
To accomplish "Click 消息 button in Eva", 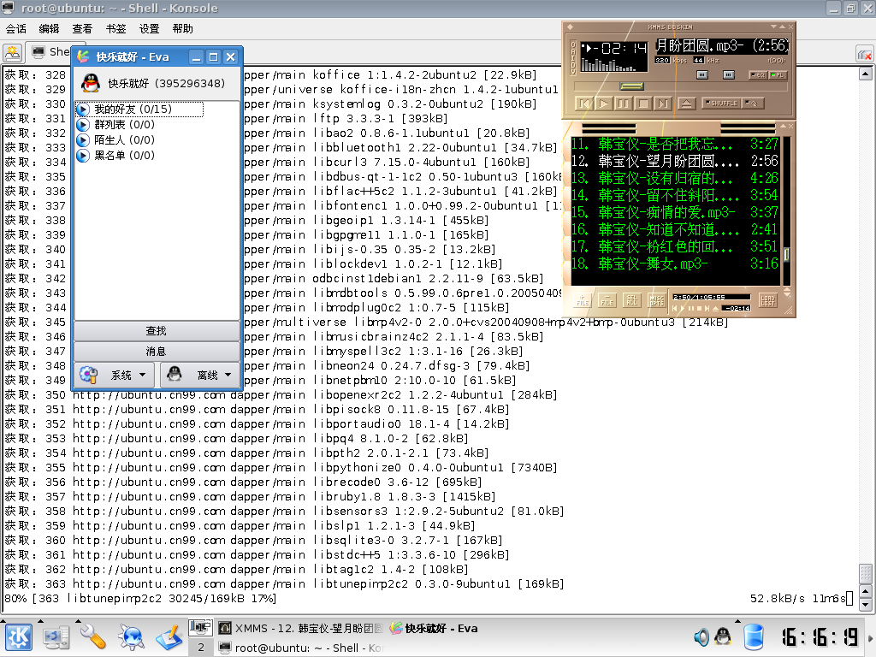I will click(x=157, y=352).
